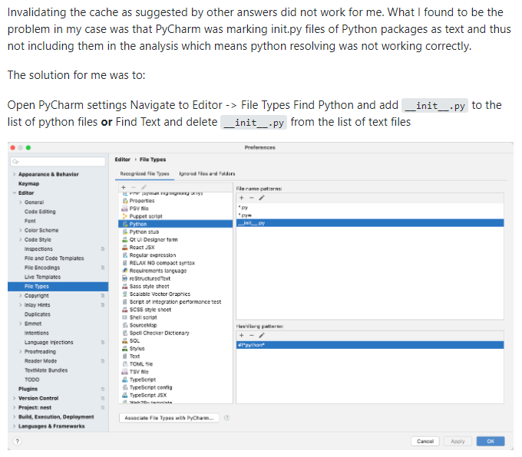522x457 pixels.
Task: Click the Sass style sheet icon
Action: 125,286
